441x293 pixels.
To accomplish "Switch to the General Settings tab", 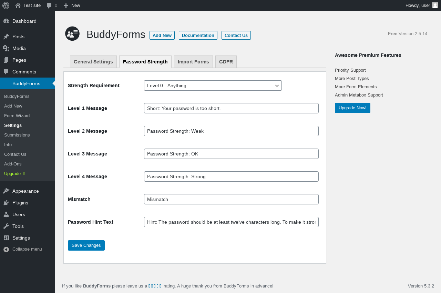I will (x=93, y=62).
